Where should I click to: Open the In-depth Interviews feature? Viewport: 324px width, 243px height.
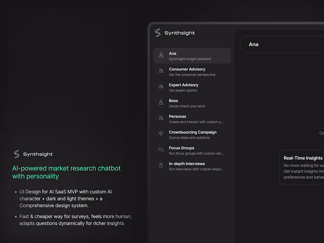pos(192,166)
